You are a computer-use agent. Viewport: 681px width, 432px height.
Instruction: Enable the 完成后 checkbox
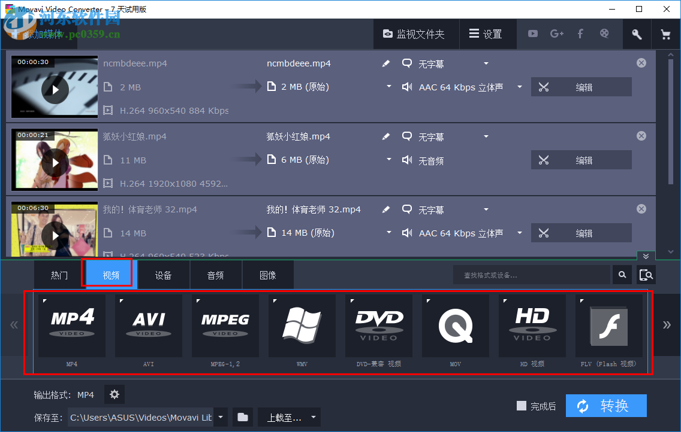pyautogui.click(x=521, y=406)
